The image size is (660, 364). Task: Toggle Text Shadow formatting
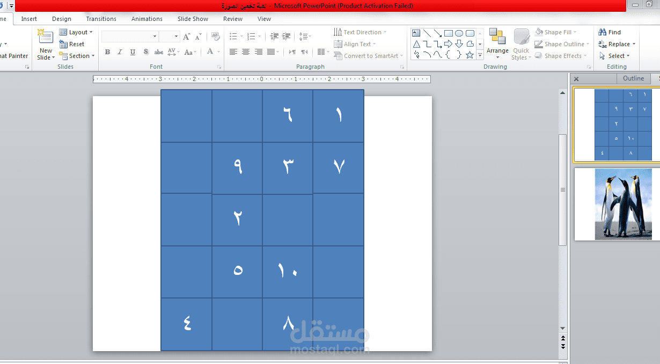click(145, 52)
